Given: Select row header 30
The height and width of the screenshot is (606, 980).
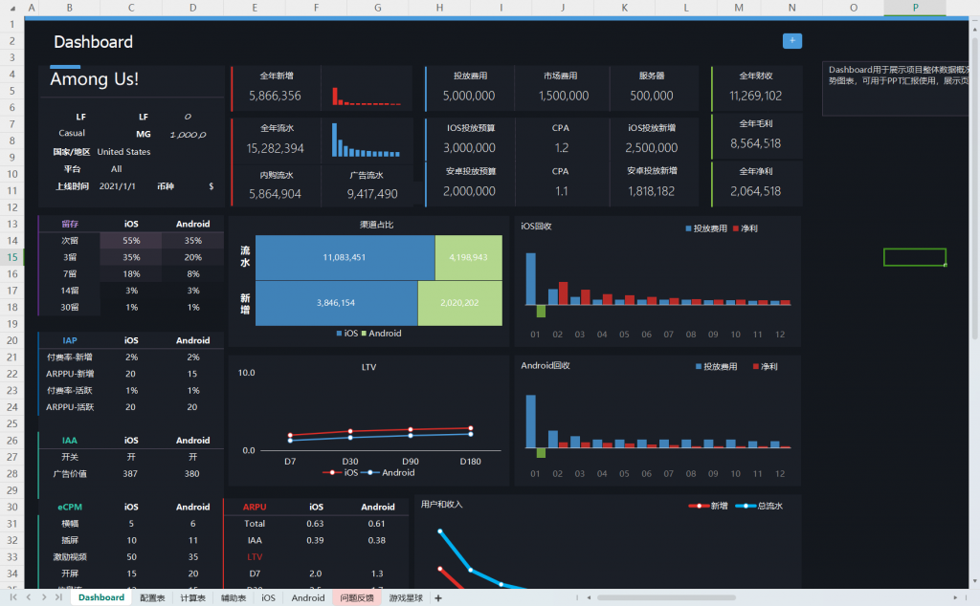Looking at the screenshot, I should (x=12, y=507).
